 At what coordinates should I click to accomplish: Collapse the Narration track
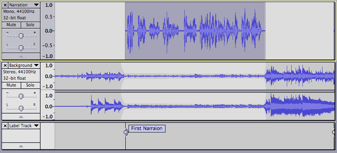(x=21, y=56)
